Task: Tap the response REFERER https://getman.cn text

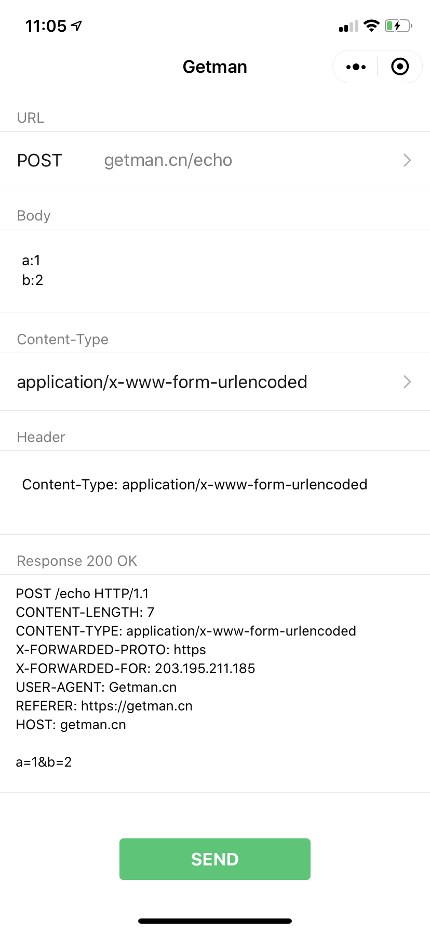Action: coord(104,706)
